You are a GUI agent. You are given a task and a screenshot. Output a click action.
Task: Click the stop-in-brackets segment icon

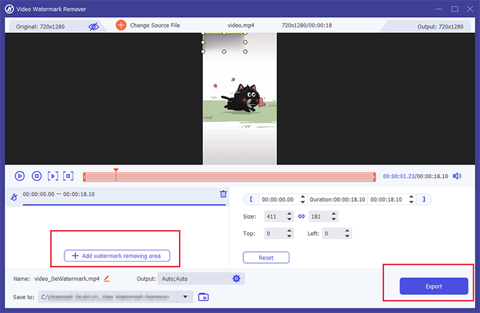[69, 176]
